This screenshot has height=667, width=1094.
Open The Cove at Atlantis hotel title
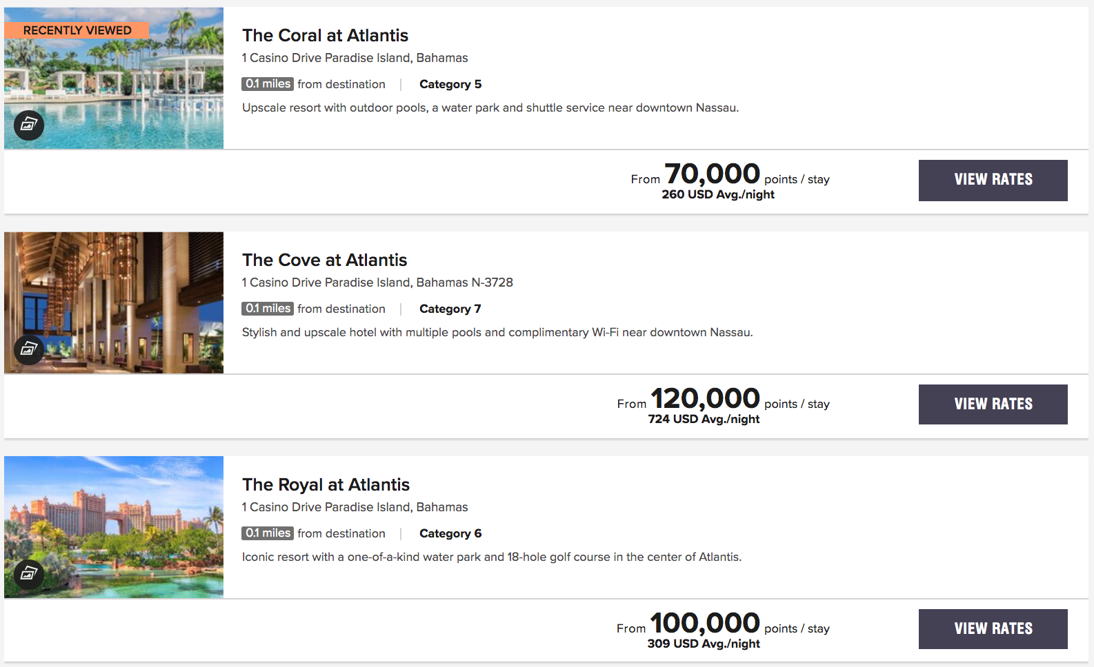(324, 260)
